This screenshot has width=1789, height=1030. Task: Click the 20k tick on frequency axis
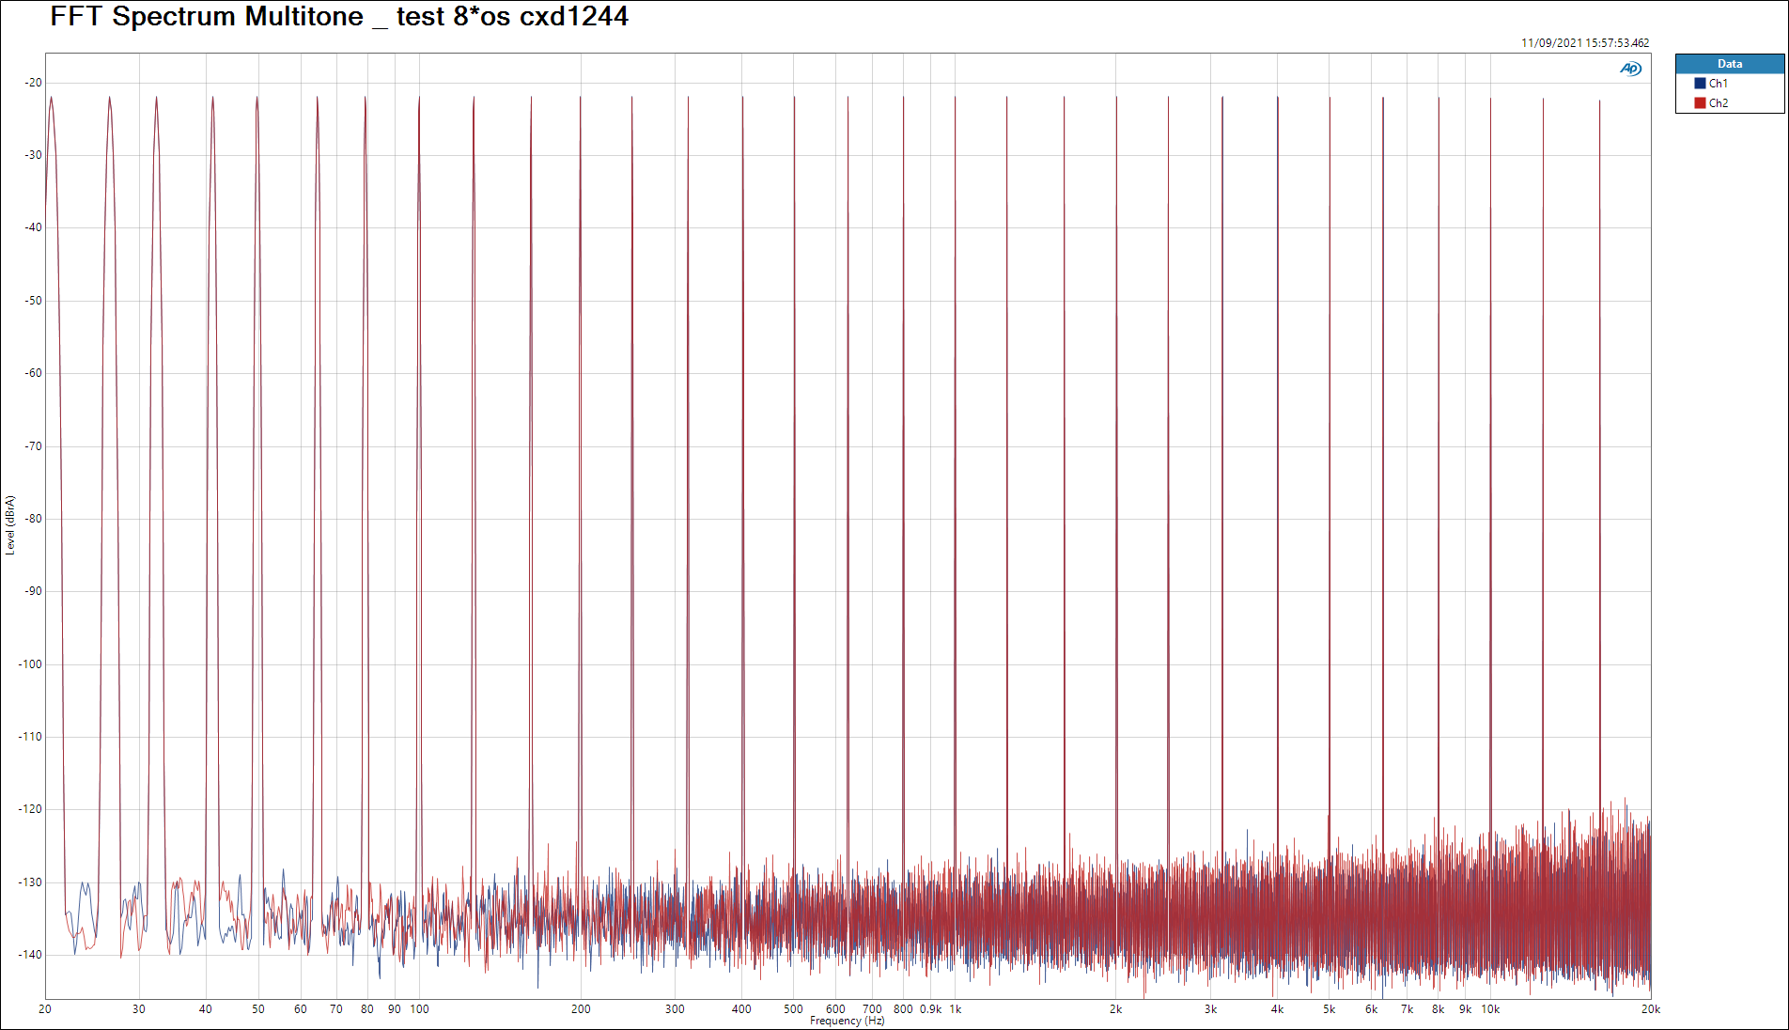point(1650,1009)
